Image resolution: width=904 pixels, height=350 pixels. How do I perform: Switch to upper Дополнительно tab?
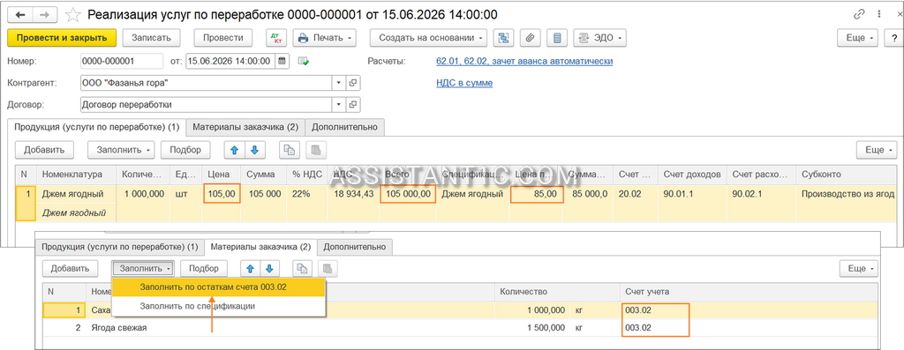point(345,127)
